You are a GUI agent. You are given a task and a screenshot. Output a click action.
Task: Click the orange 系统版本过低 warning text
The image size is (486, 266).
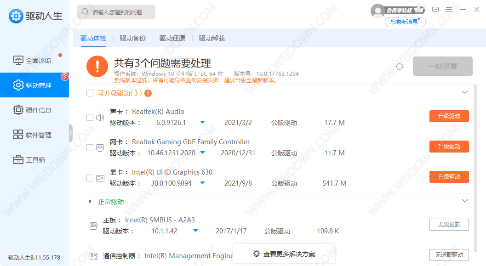pos(195,80)
